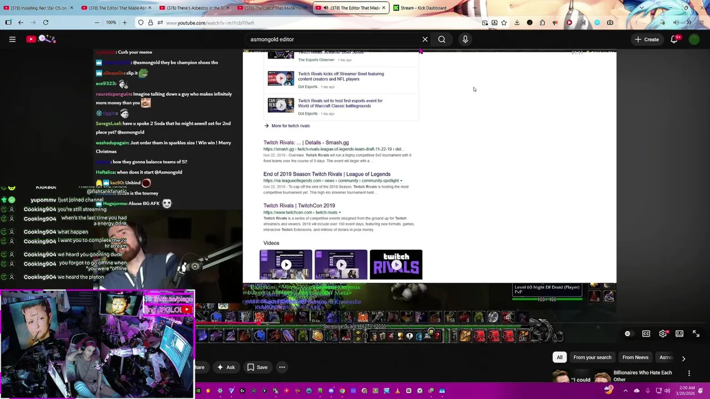The image size is (710, 399).
Task: Close the Installing Red Star OS tab
Action: [71, 8]
